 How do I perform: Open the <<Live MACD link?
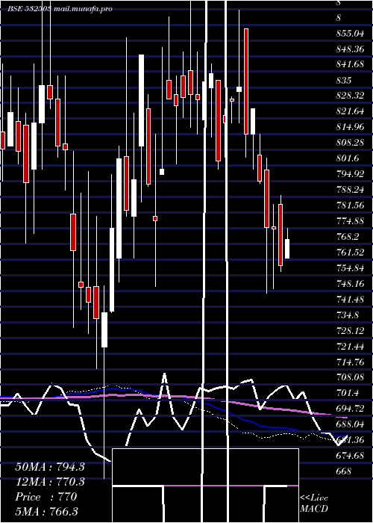coord(314,503)
